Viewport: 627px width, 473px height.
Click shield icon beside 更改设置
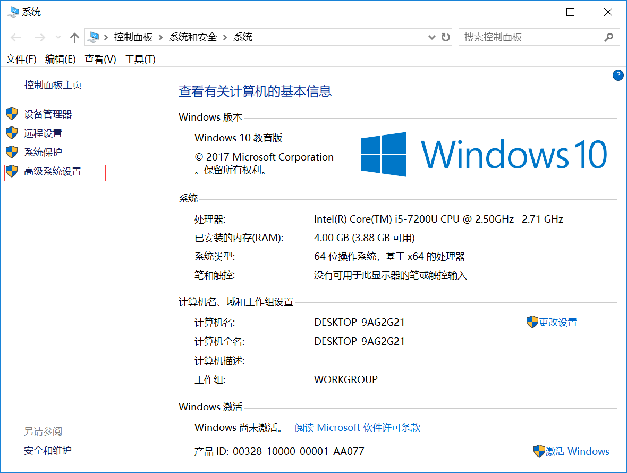click(x=532, y=322)
